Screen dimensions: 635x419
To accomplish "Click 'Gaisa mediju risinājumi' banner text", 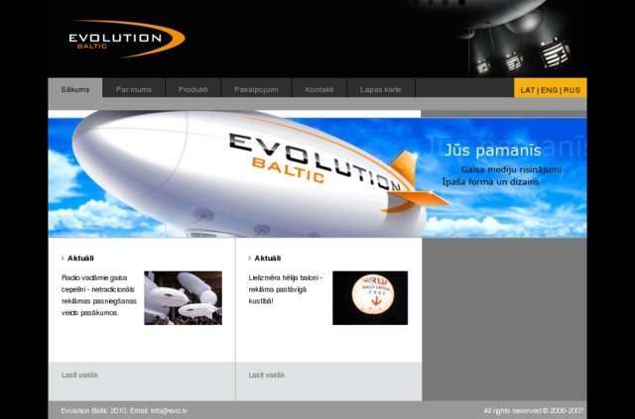I will (511, 169).
